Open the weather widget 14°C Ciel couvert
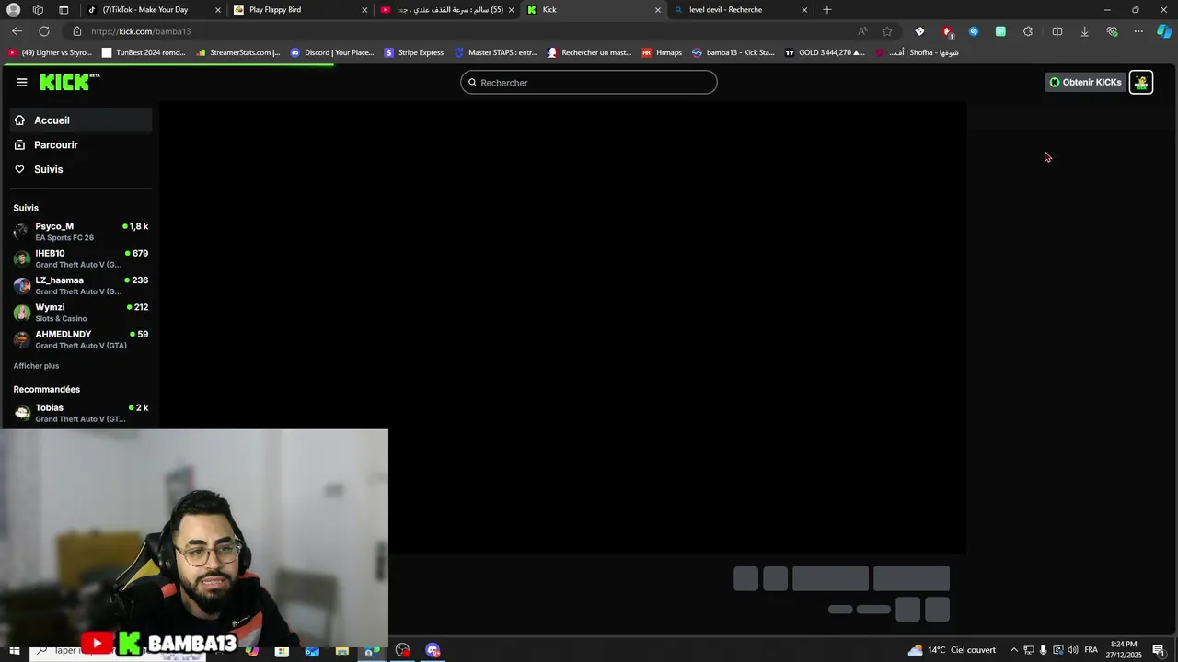Screen dimensions: 1178x662 pos(952,650)
